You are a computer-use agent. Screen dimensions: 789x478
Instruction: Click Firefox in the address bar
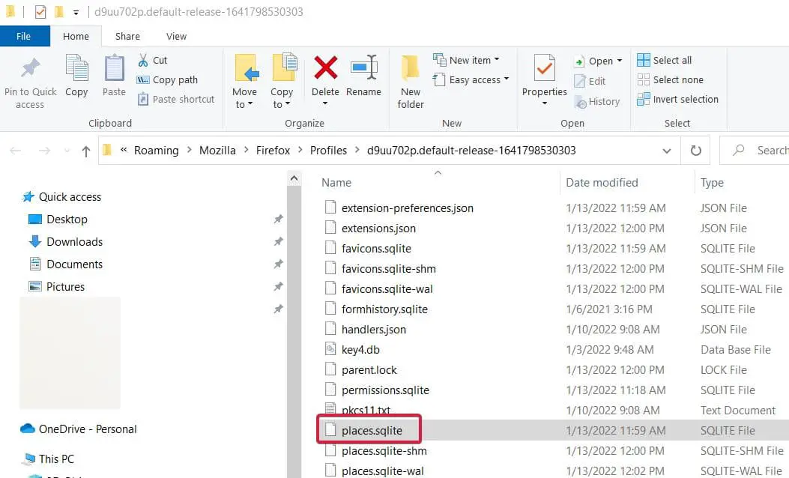tap(273, 151)
